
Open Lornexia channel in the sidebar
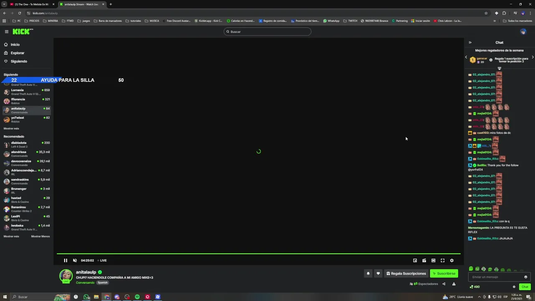[x=27, y=92]
